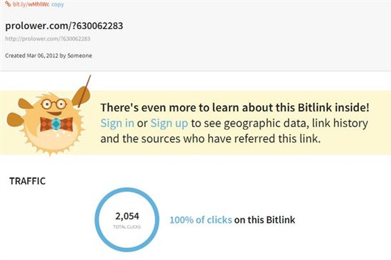The width and height of the screenshot is (391, 260).
Task: Open the 100% of clicks link
Action: click(200, 220)
